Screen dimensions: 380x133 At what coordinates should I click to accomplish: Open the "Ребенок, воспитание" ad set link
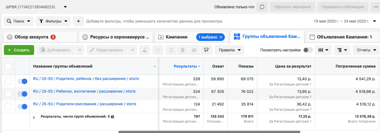[84, 91]
